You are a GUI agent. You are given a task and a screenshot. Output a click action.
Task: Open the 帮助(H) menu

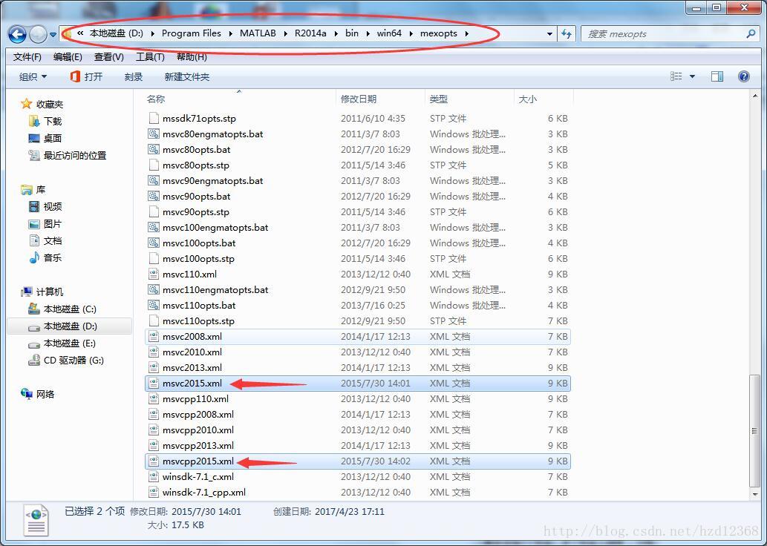coord(192,56)
